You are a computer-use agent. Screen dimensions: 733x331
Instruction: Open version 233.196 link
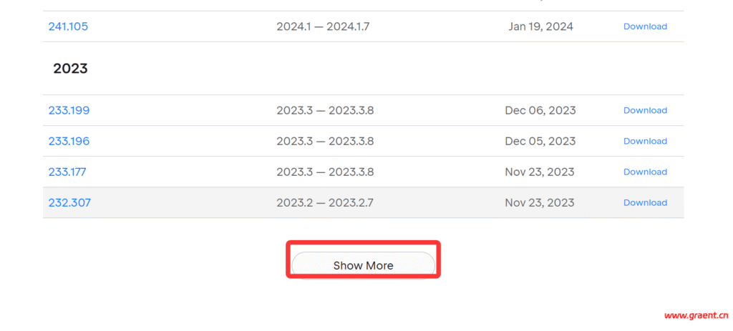coord(69,141)
